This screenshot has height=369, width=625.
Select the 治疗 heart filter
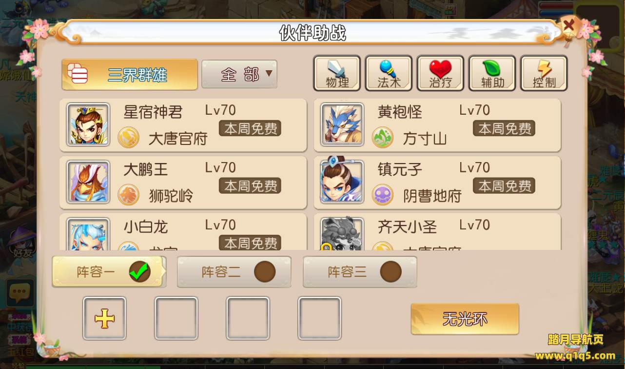pos(440,73)
